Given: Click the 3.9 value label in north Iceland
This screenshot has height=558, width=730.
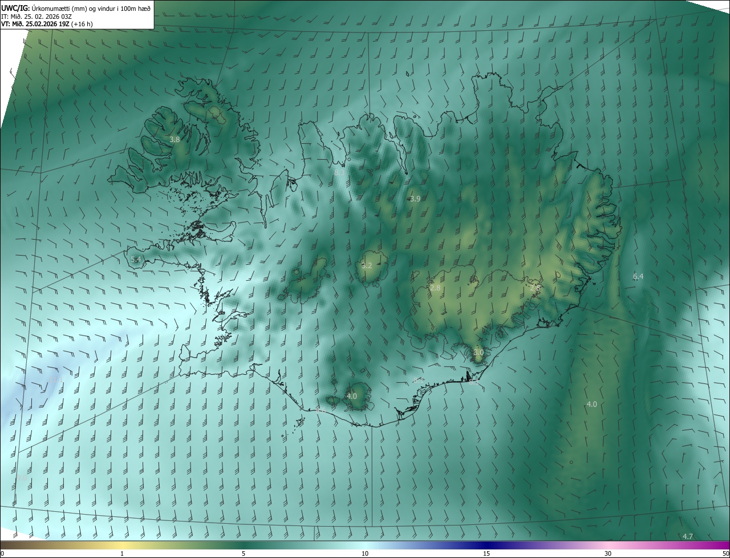Looking at the screenshot, I should (x=415, y=199).
